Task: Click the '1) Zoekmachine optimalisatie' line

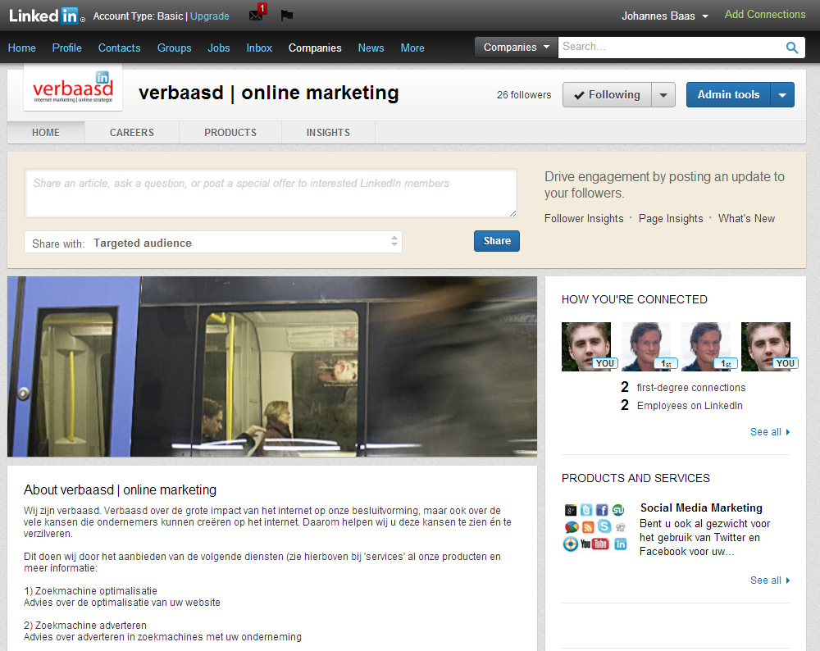Action: coord(90,591)
